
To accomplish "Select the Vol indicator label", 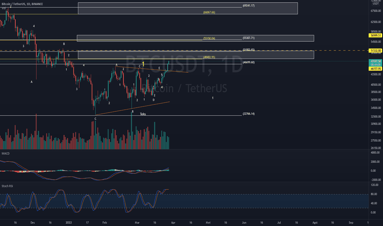I will (x=4, y=8).
